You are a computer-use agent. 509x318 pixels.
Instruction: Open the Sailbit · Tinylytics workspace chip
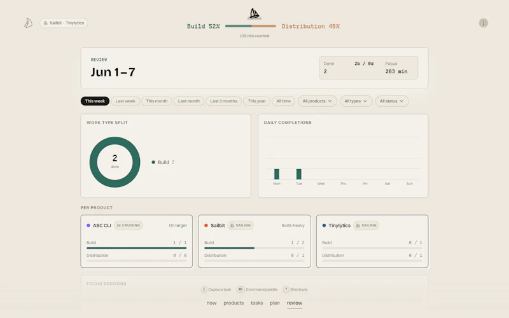[x=64, y=23]
